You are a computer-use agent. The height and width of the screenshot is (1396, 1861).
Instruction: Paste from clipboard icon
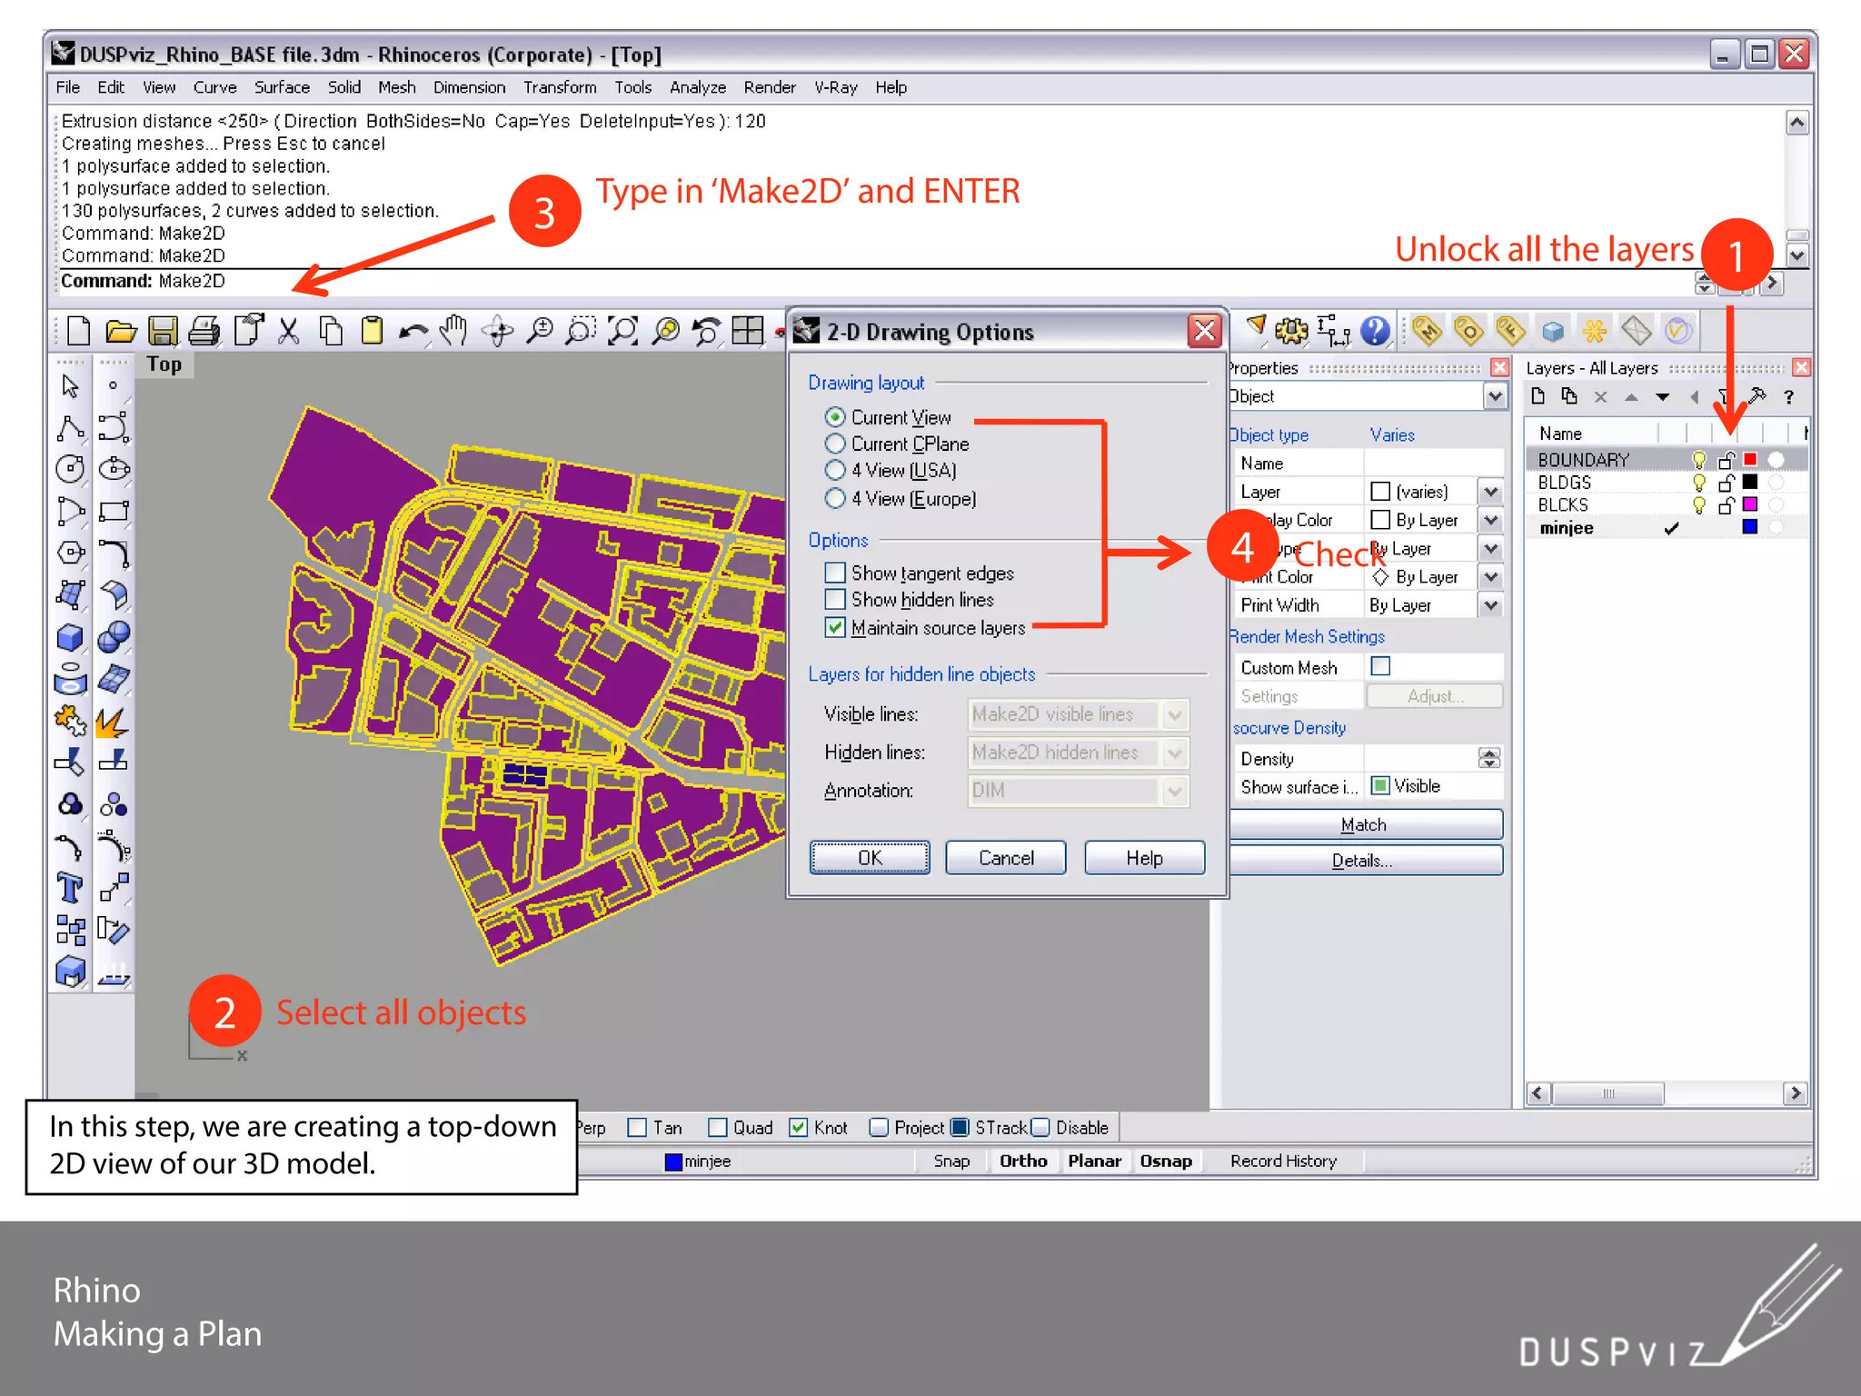pyautogui.click(x=373, y=331)
